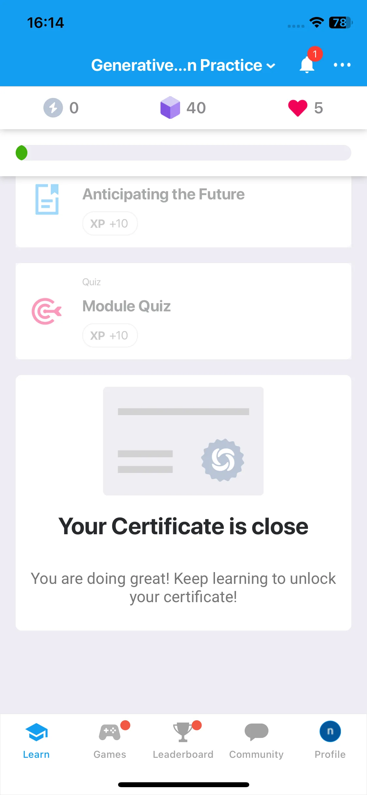Tap the Anticipating the Future lesson icon
The height and width of the screenshot is (795, 367).
point(47,199)
